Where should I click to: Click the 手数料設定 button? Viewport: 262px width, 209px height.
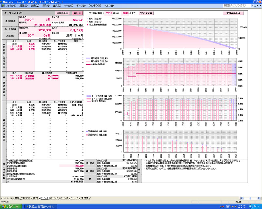point(62,13)
